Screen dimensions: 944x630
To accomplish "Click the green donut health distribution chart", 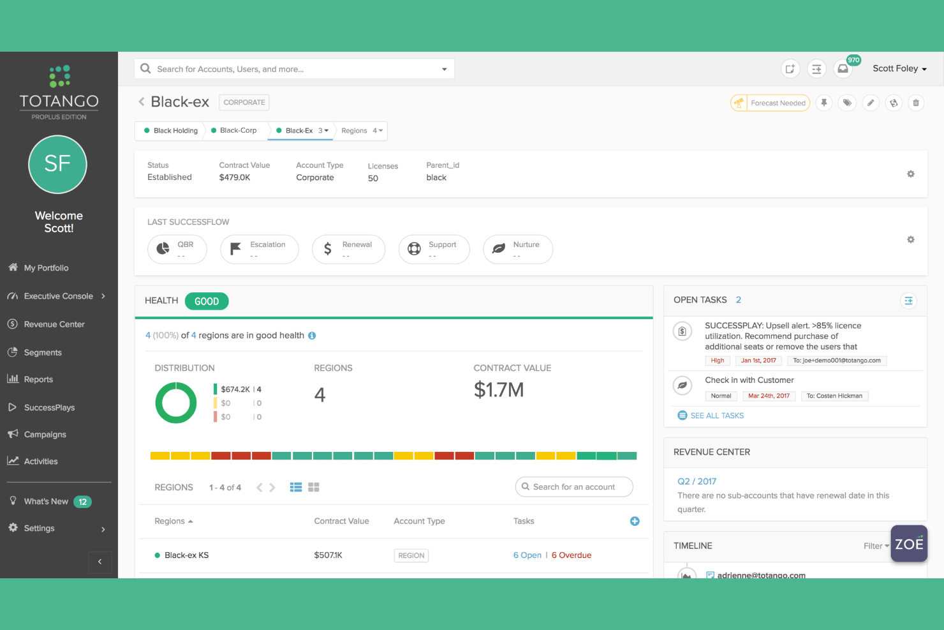I will coord(175,403).
